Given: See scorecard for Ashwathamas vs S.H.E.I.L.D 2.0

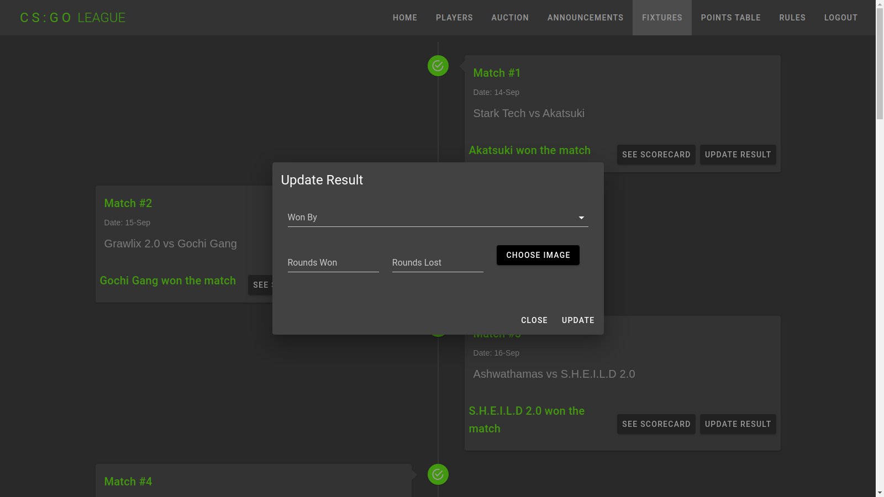Looking at the screenshot, I should [656, 424].
